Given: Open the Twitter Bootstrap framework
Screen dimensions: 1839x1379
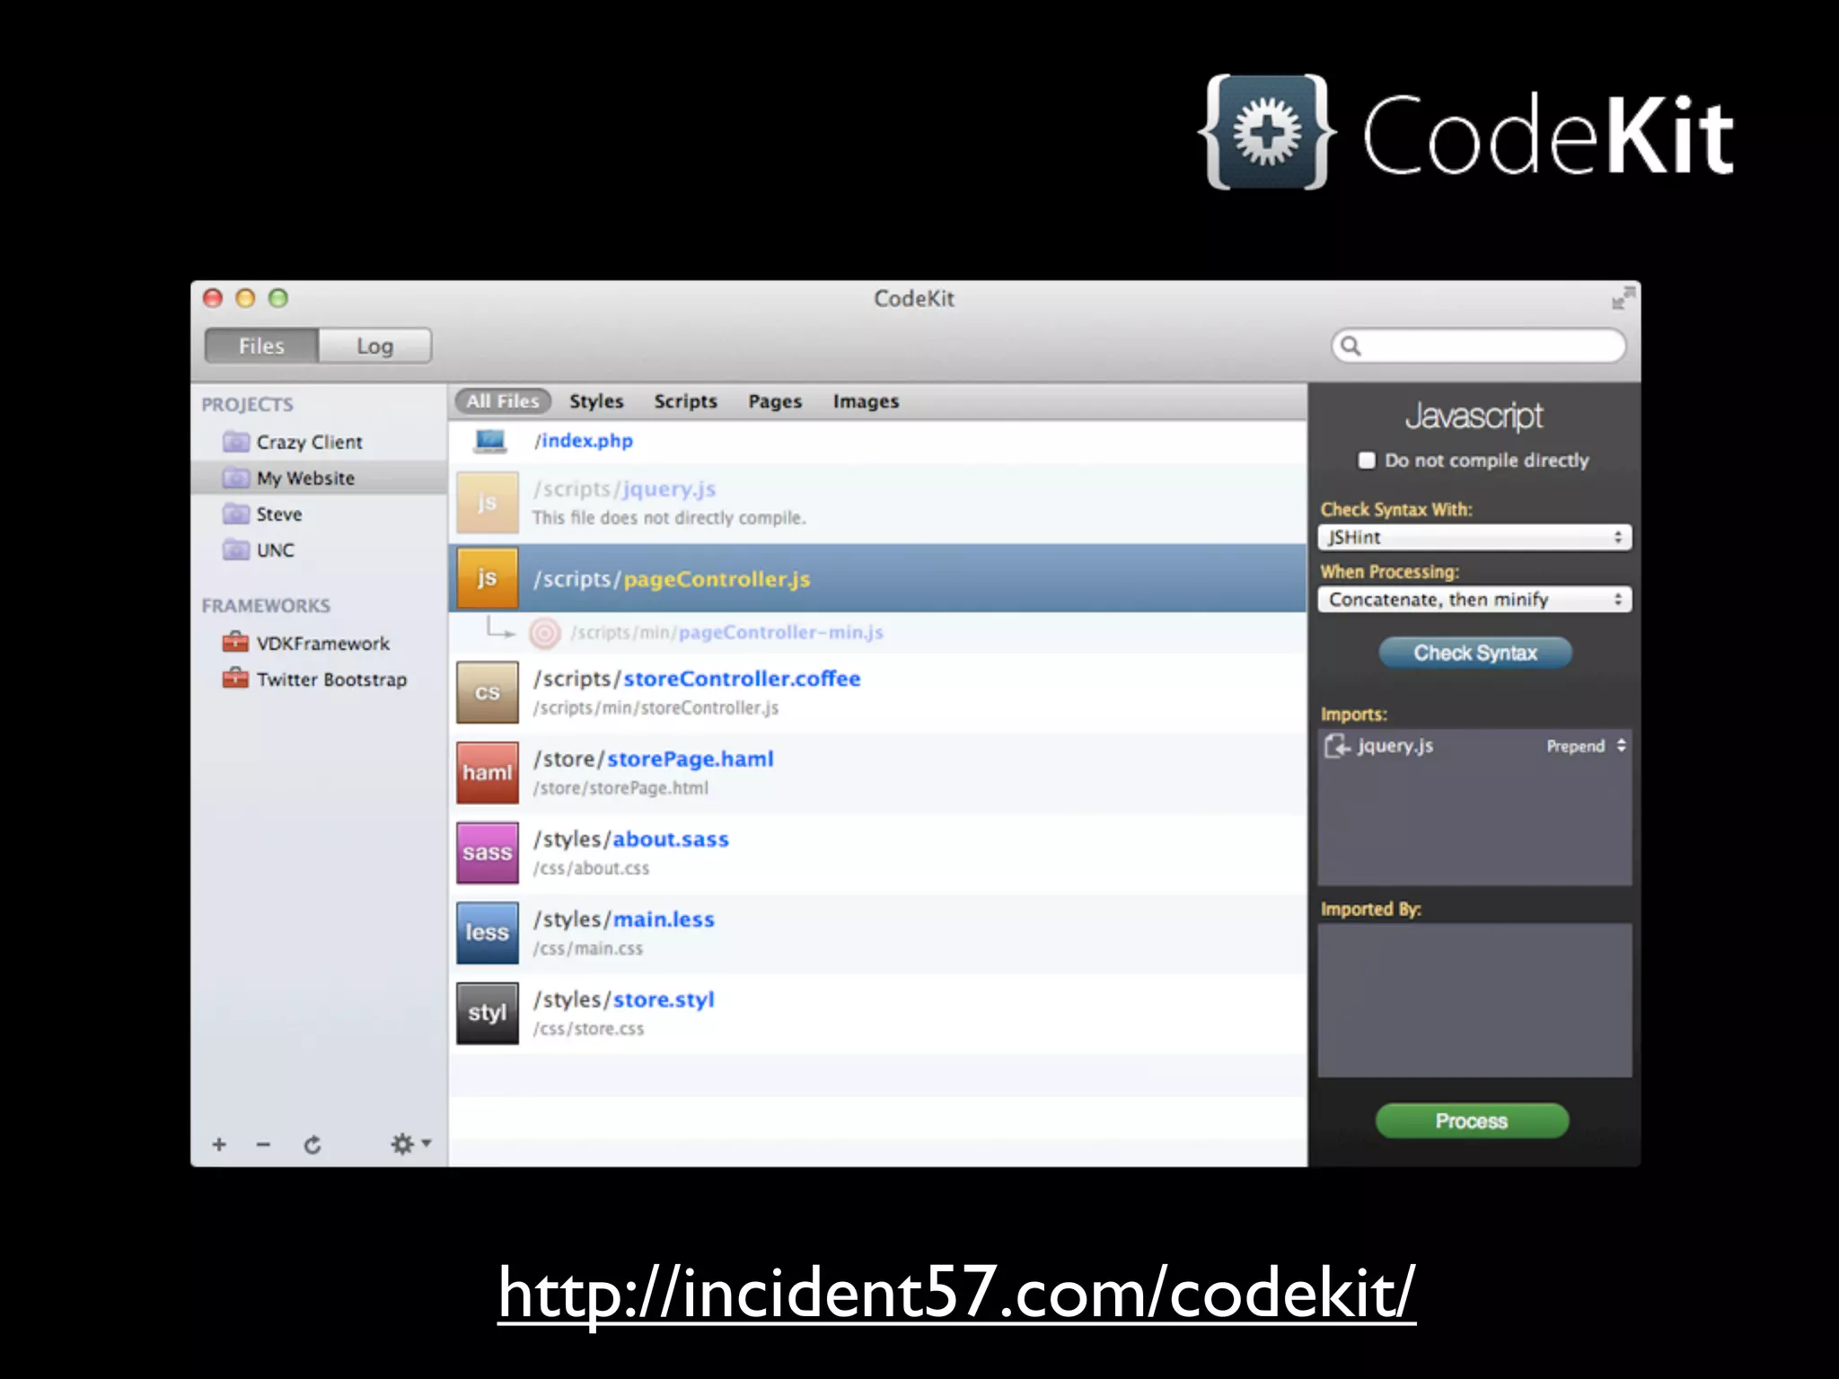Looking at the screenshot, I should [330, 680].
